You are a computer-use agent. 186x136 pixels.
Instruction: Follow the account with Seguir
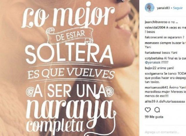tap(178, 8)
